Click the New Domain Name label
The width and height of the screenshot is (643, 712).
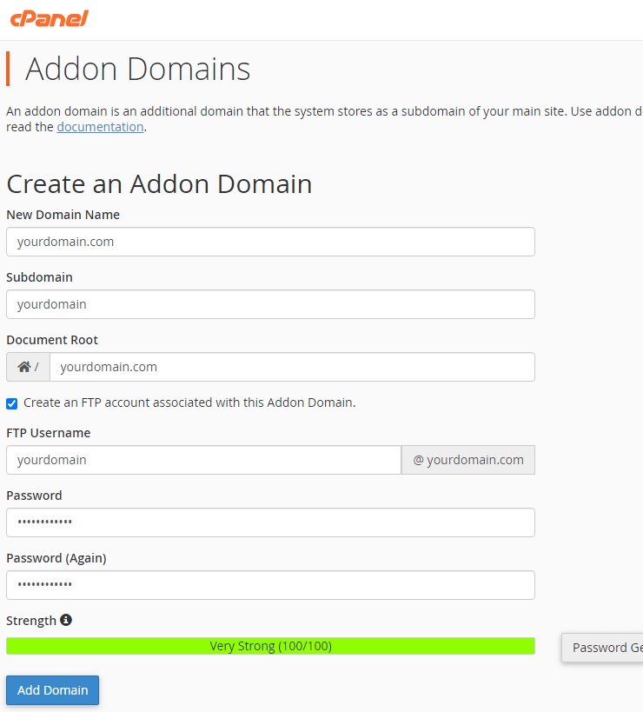(63, 214)
